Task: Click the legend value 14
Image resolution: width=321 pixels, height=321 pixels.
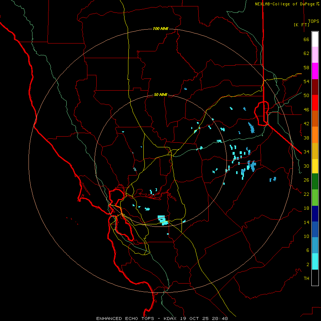Action: [306, 222]
